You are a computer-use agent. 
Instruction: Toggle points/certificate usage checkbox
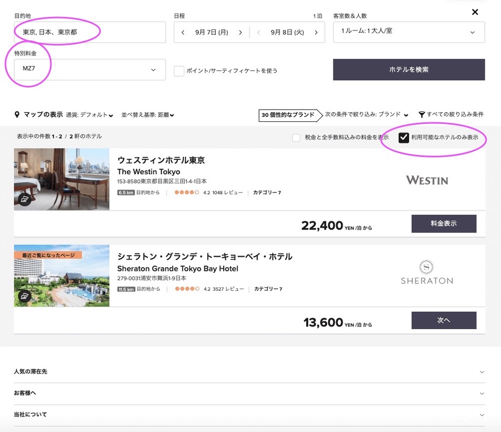click(179, 70)
